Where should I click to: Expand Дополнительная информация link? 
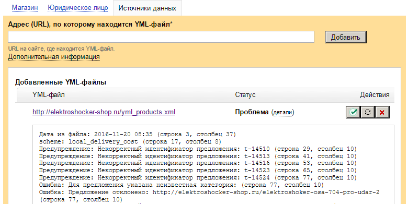(54, 56)
